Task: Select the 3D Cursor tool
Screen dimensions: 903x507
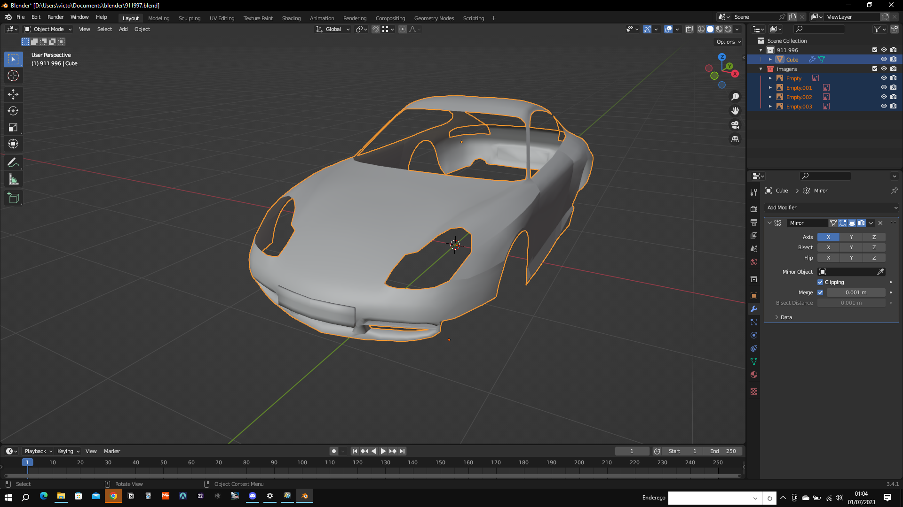Action: coord(13,76)
